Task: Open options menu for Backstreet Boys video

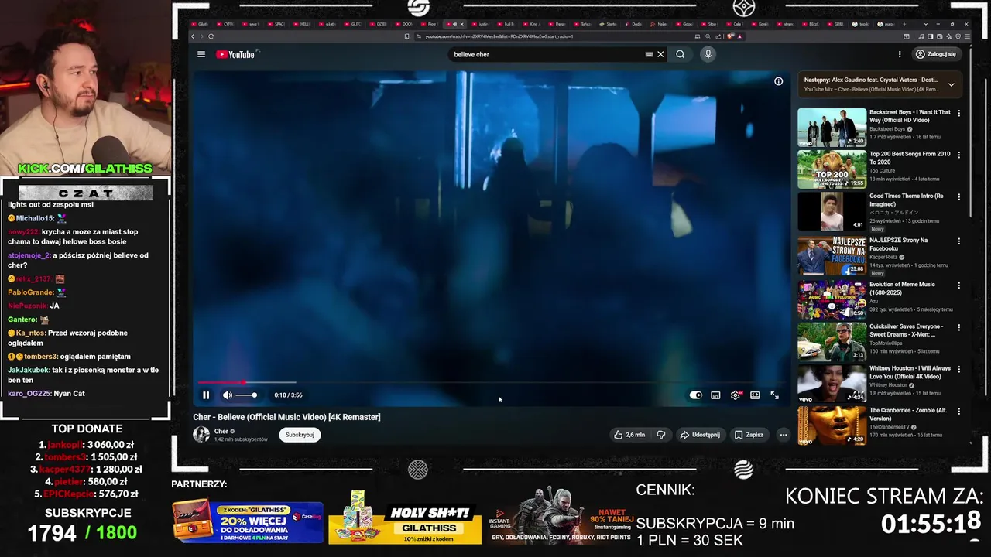Action: click(959, 113)
